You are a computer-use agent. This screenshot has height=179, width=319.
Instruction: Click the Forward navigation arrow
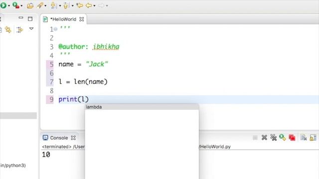pos(101,5)
